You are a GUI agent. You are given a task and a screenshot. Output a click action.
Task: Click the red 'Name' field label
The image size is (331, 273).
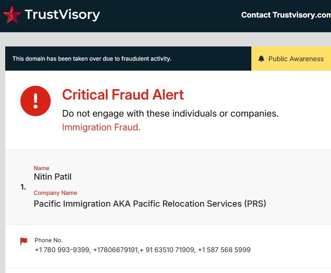pos(41,168)
